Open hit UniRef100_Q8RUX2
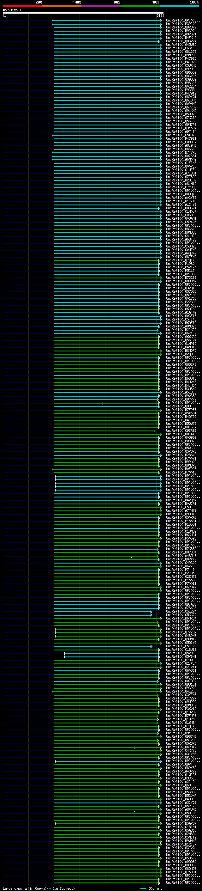The height and width of the screenshot is (891, 202). (181, 28)
